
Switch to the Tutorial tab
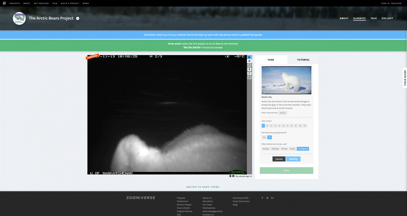303,60
